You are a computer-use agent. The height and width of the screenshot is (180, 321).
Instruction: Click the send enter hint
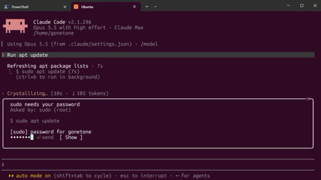click(x=45, y=137)
